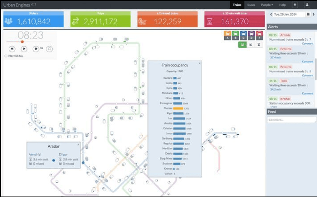Click the Vorlon label in chart

click(x=169, y=174)
